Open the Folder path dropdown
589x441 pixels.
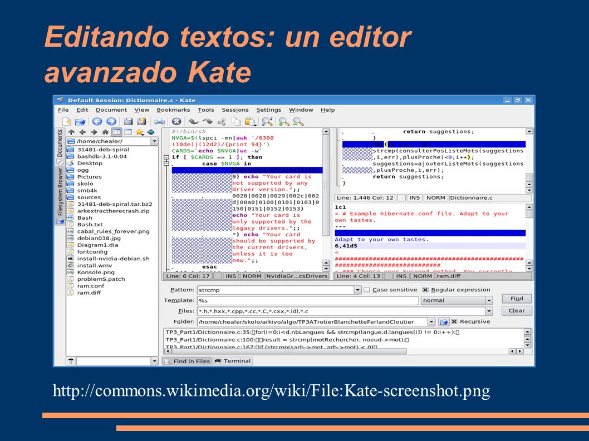(x=431, y=322)
